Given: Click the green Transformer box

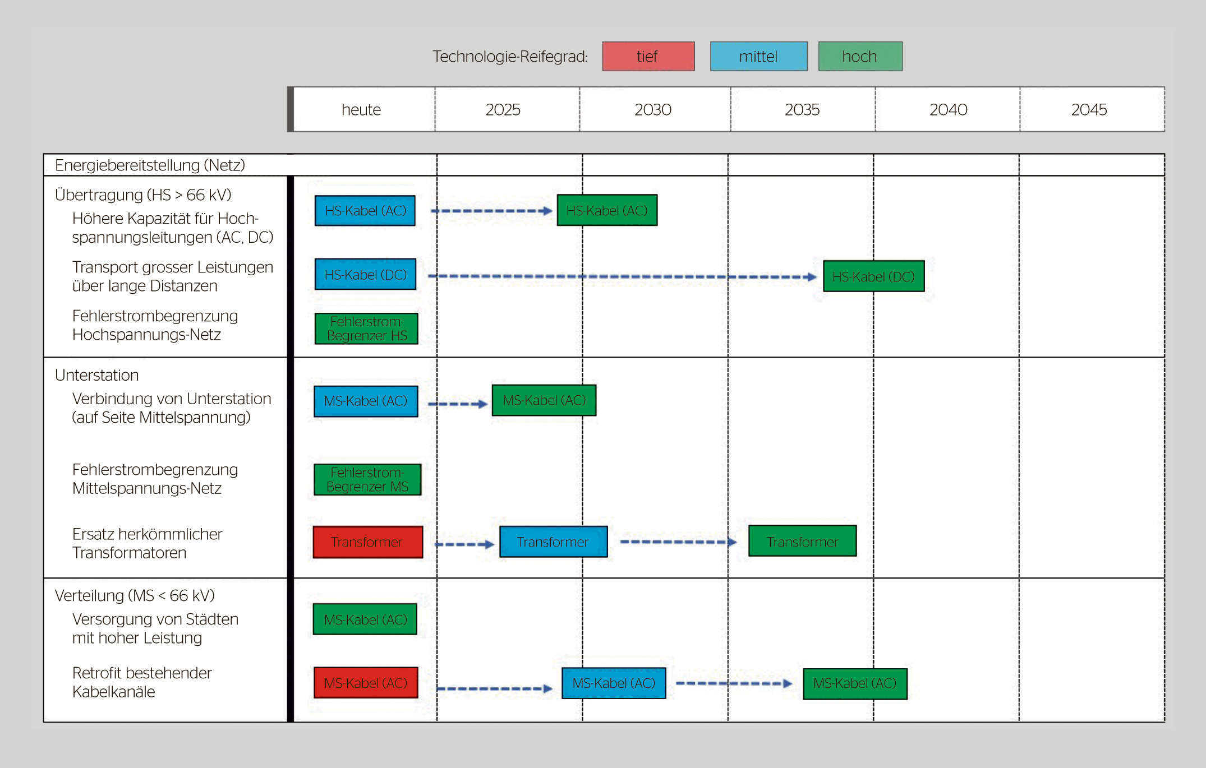Looking at the screenshot, I should 802,541.
